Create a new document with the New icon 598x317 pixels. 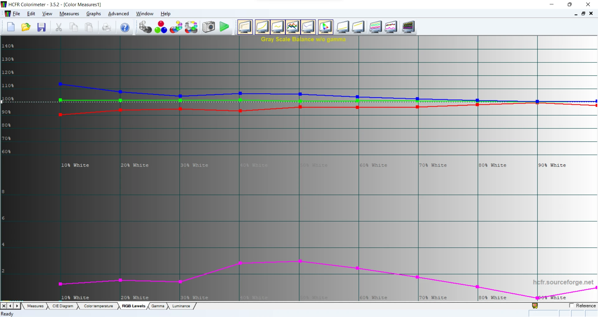click(x=11, y=27)
